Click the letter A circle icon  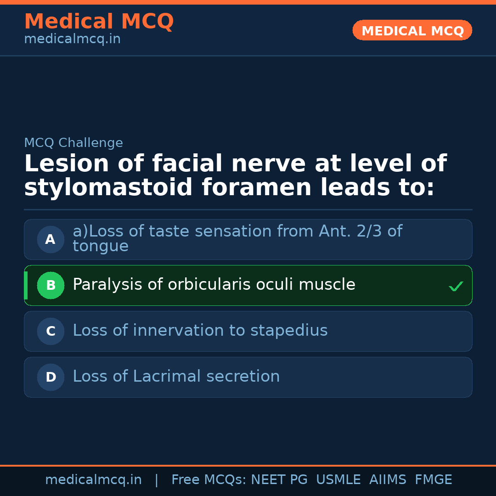coord(51,239)
